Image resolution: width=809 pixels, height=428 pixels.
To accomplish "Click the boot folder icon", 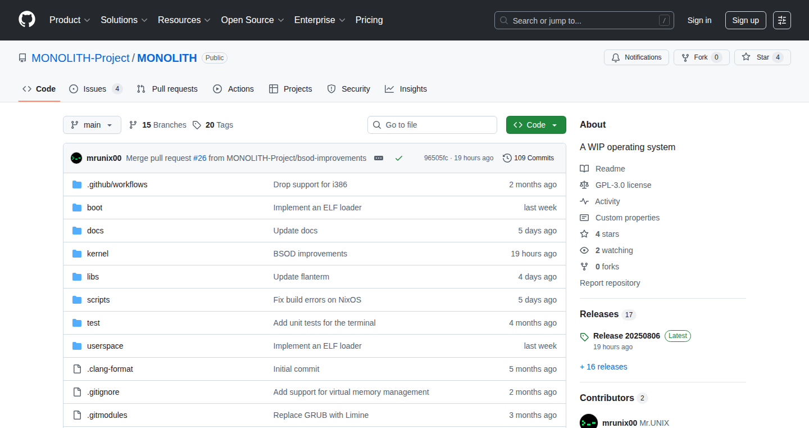I will click(77, 208).
